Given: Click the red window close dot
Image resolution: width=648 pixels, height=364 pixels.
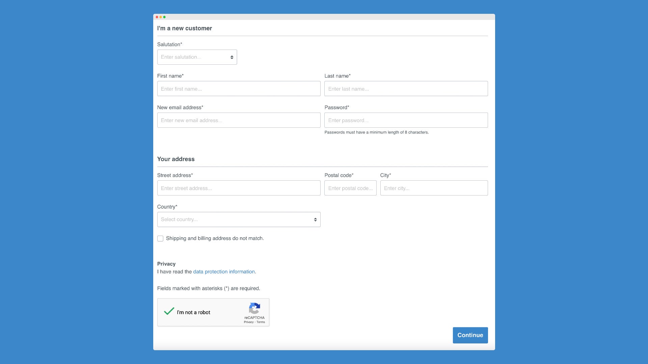Looking at the screenshot, I should point(157,17).
